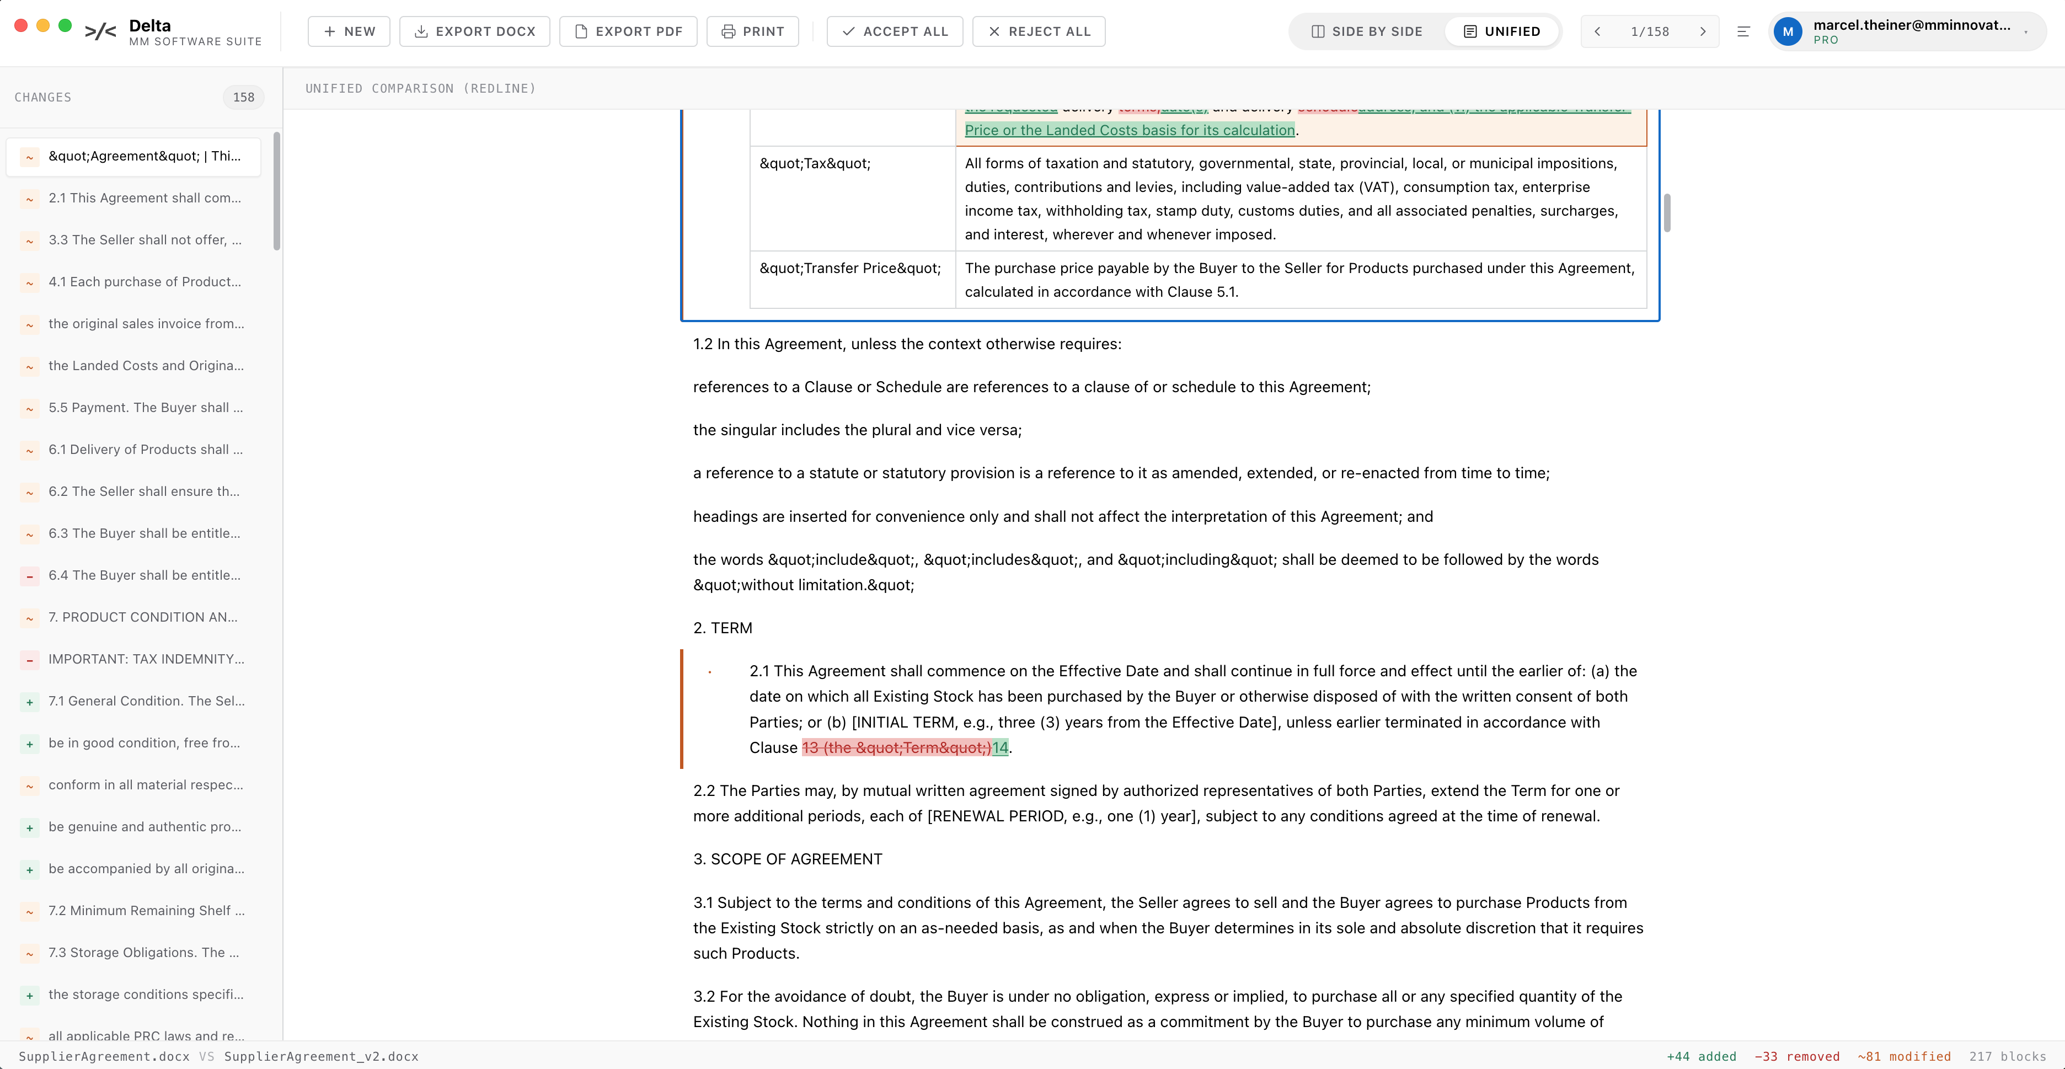
Task: Click added icon beside '7.1 General Condition'
Action: click(30, 702)
